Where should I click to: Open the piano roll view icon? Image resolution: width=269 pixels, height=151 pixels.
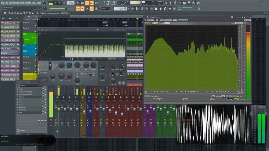pyautogui.click(x=138, y=9)
